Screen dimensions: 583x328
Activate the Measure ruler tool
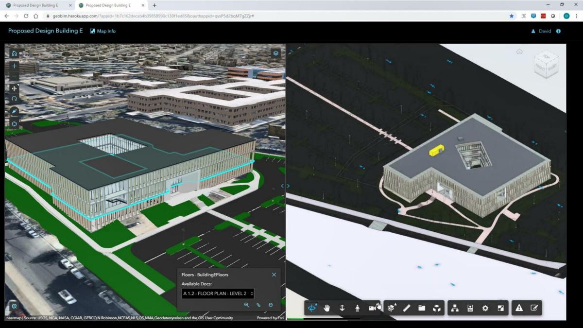[407, 308]
